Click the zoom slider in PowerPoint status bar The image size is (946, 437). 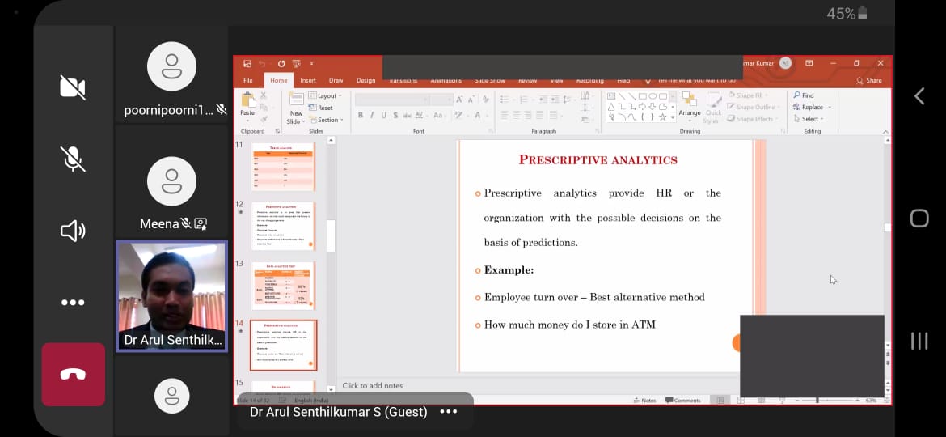click(x=817, y=400)
